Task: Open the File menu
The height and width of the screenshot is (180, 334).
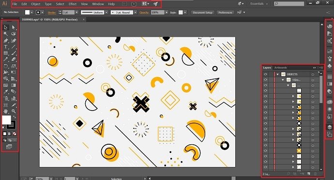Action: pyautogui.click(x=15, y=4)
